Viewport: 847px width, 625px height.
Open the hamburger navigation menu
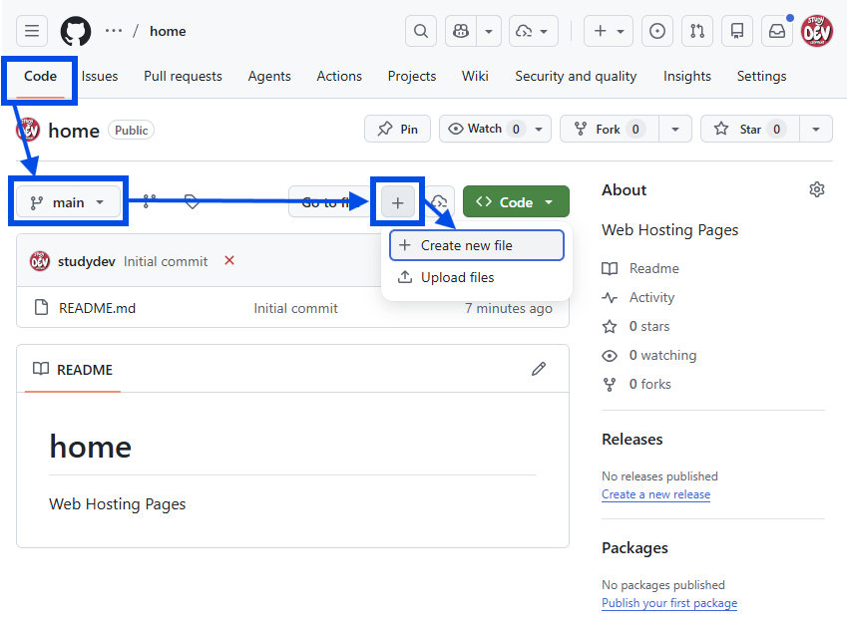tap(32, 31)
